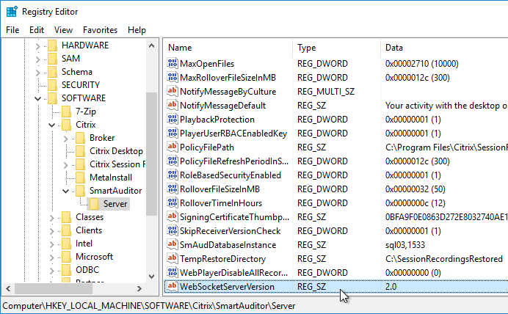Screen dimensions: 508x314
Task: Click the DWORD icon beside MaxOpenFiles
Action: (173, 63)
